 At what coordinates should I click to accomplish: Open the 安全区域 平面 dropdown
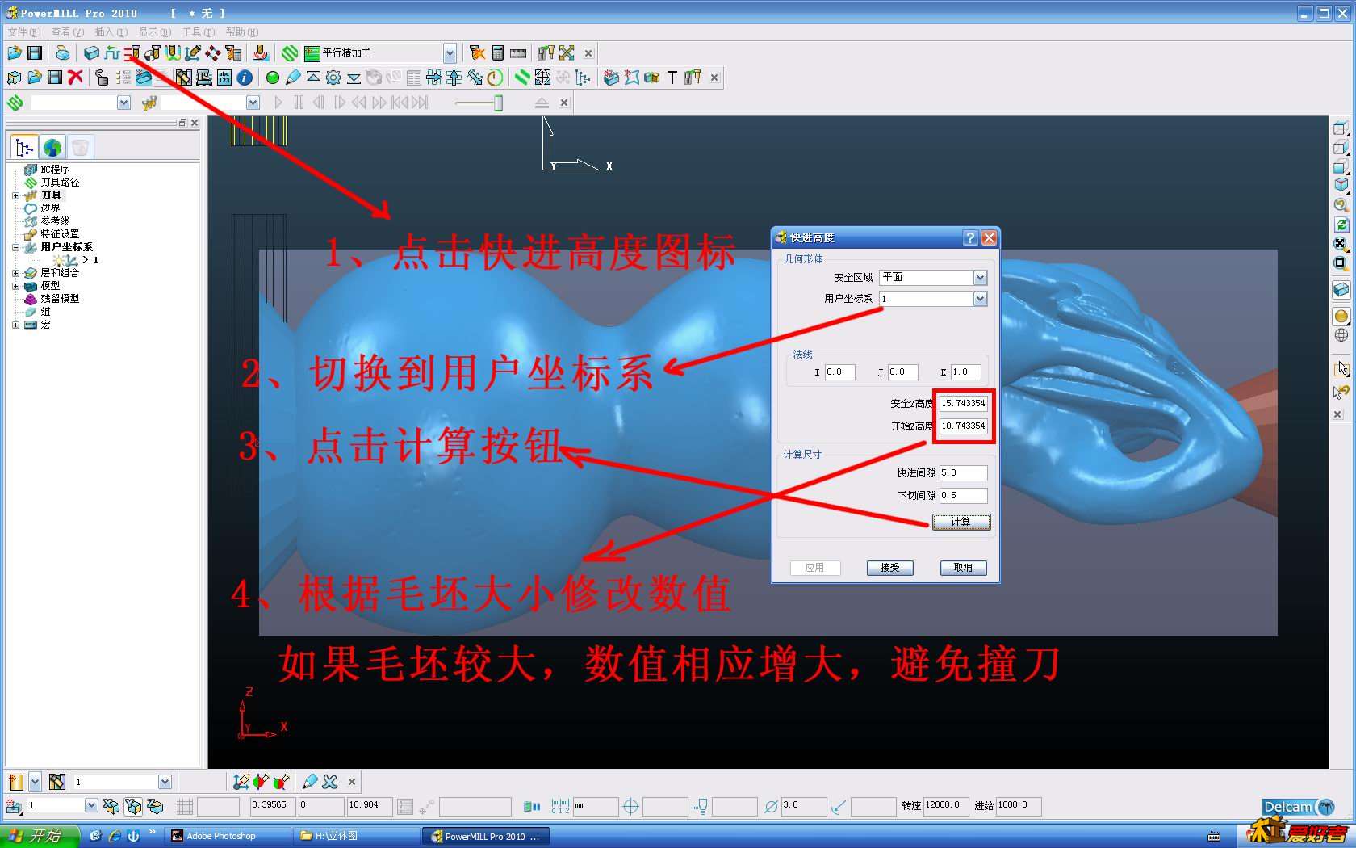[x=980, y=278]
